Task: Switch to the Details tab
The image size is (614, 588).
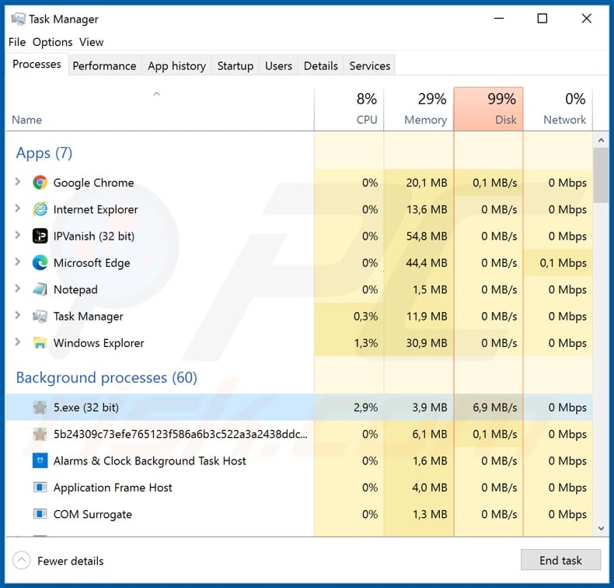Action: pos(321,65)
